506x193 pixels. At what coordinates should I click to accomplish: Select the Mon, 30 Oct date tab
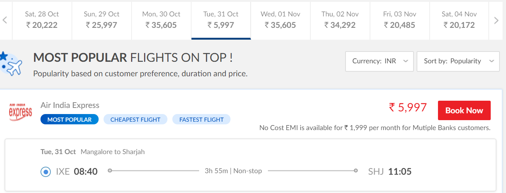click(x=161, y=20)
